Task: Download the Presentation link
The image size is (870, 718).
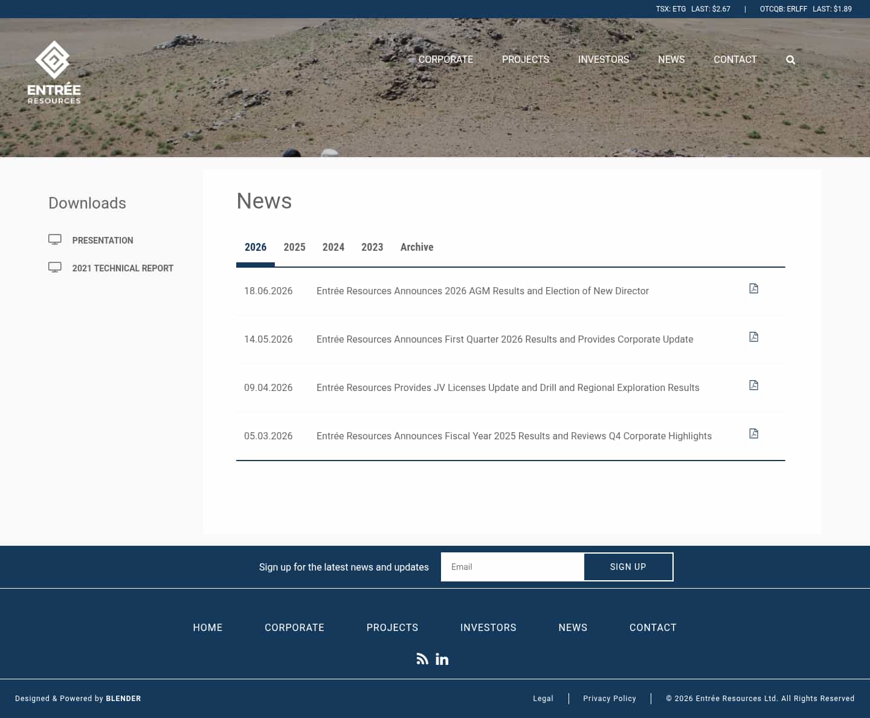Action: click(x=103, y=241)
